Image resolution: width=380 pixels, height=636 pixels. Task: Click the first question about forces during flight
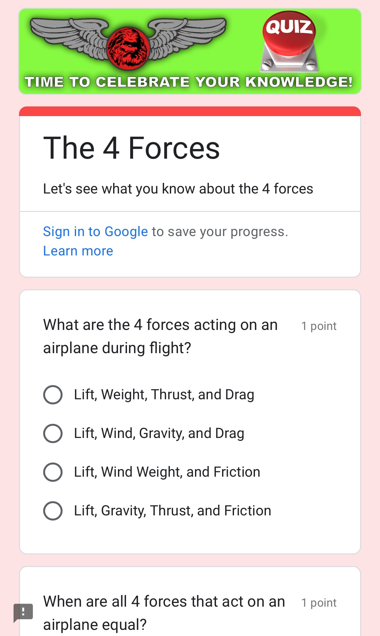160,336
